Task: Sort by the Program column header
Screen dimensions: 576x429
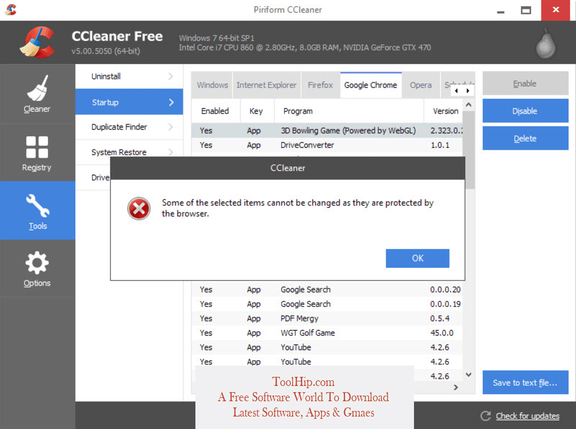Action: coord(349,111)
